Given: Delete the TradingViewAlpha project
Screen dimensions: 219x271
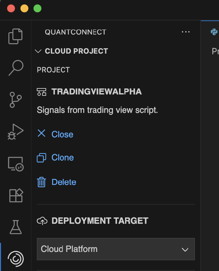Looking at the screenshot, I should point(64,182).
